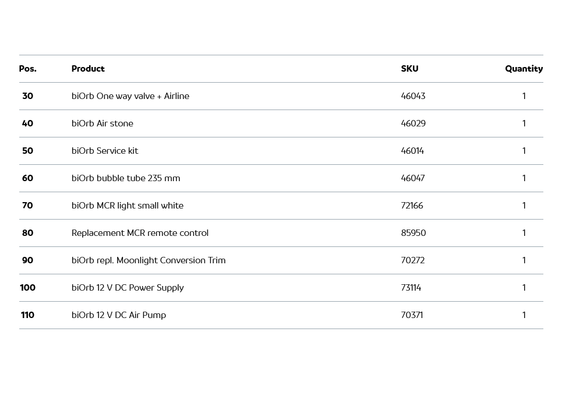Viewport: 562px width, 399px height.
Task: Select biOrb MCR light small white
Action: (x=128, y=206)
